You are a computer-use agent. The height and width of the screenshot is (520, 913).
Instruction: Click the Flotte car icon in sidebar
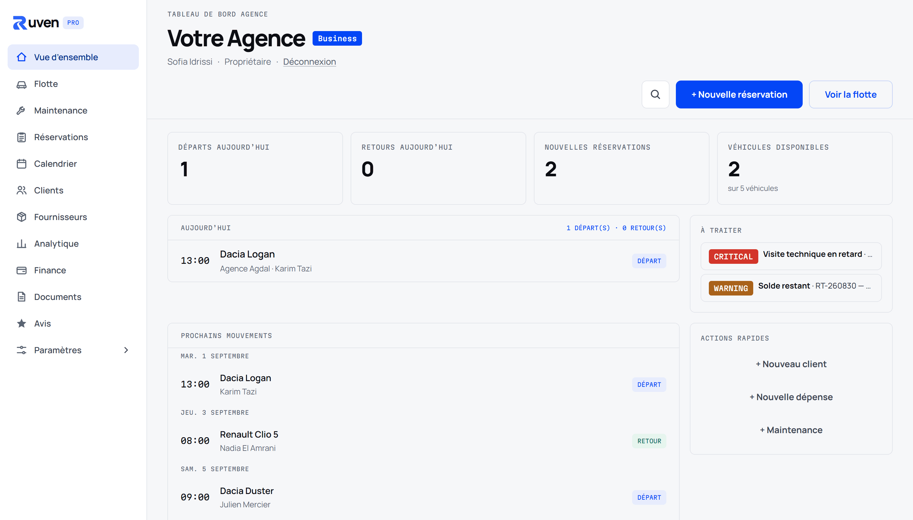coord(22,84)
